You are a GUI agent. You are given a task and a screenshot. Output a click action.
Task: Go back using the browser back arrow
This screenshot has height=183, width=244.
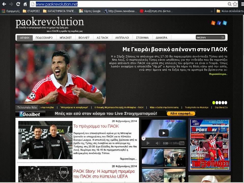click(x=4, y=4)
